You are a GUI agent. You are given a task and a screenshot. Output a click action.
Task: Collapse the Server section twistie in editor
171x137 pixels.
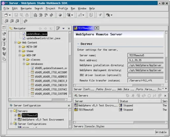click(78, 44)
